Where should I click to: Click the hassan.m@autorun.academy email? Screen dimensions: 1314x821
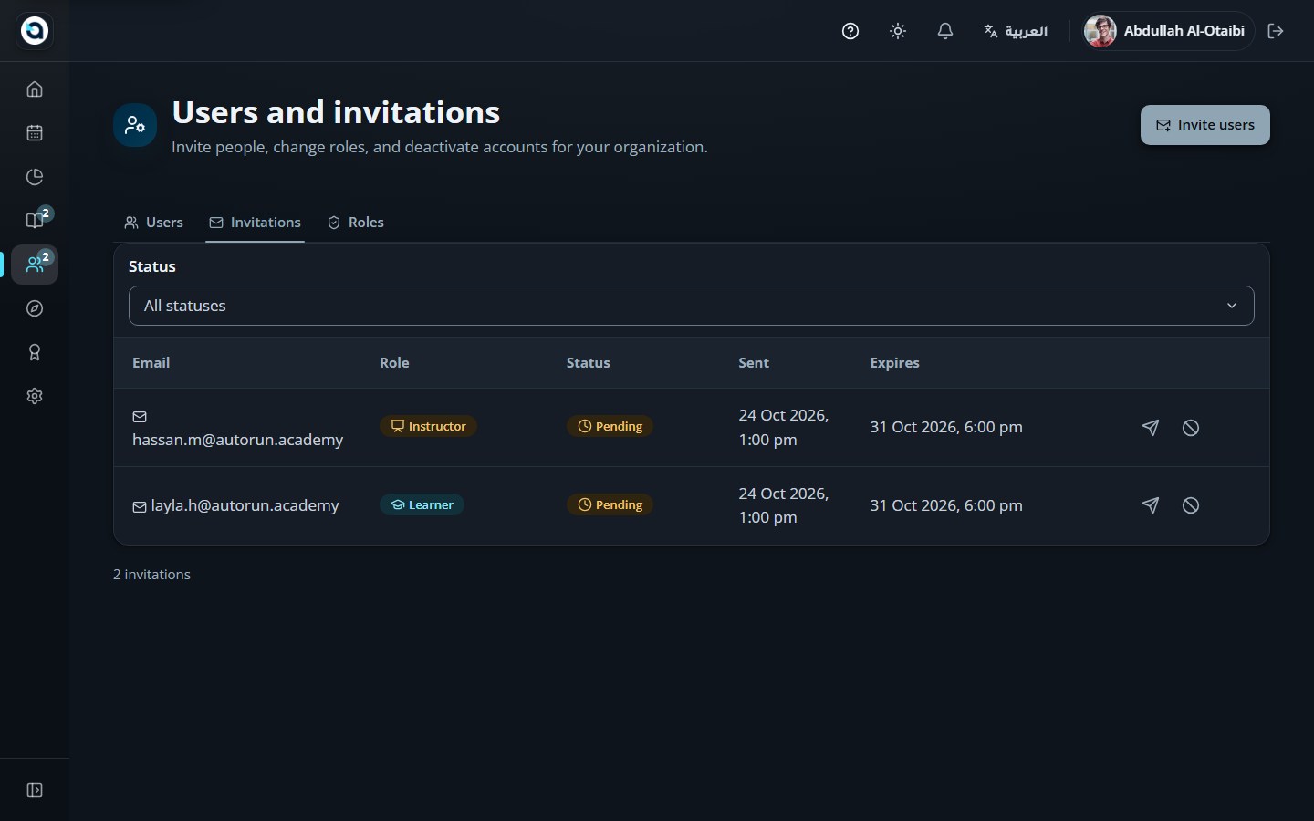238,440
